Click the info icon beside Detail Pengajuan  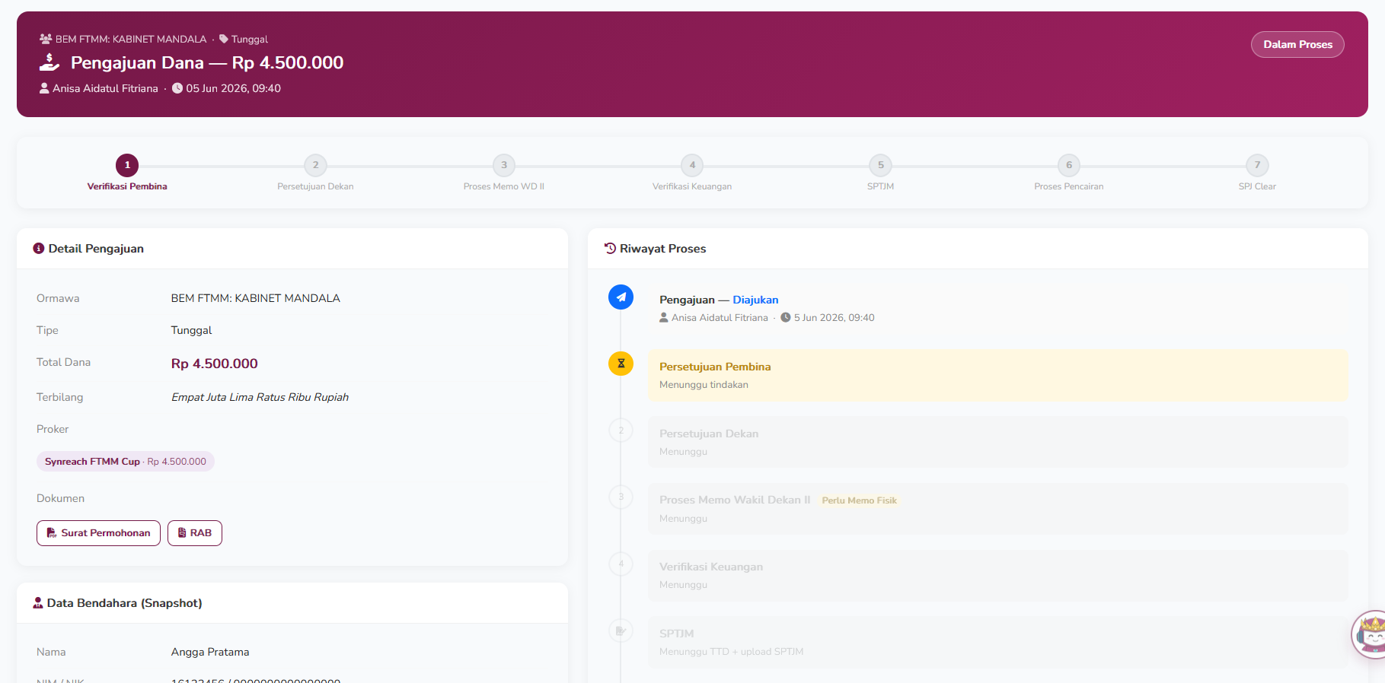click(39, 249)
